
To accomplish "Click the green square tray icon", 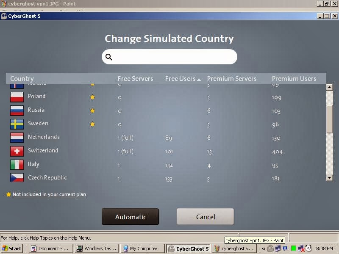I will (x=293, y=248).
